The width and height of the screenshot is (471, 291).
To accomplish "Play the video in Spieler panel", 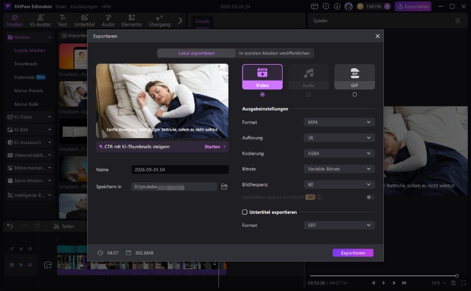I will 384,283.
